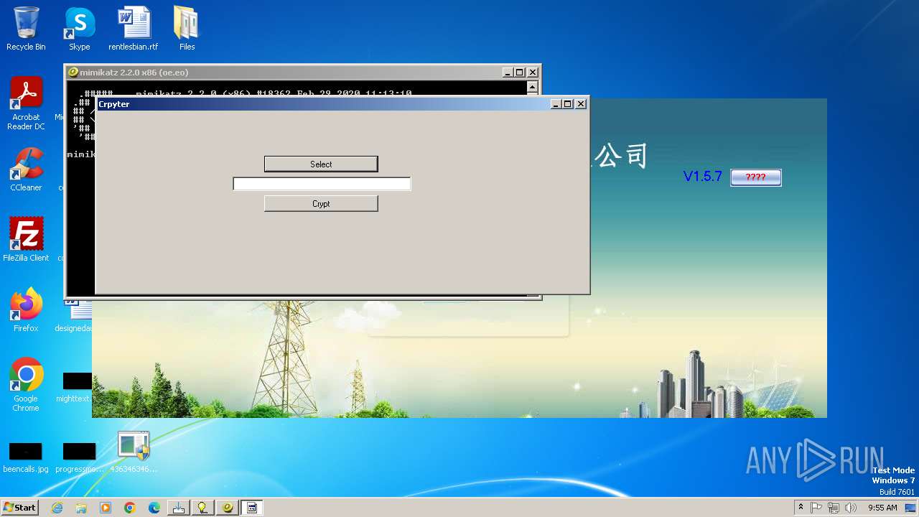This screenshot has height=517, width=919.
Task: Switch to mimikatz kiwi taskbar button
Action: click(228, 508)
